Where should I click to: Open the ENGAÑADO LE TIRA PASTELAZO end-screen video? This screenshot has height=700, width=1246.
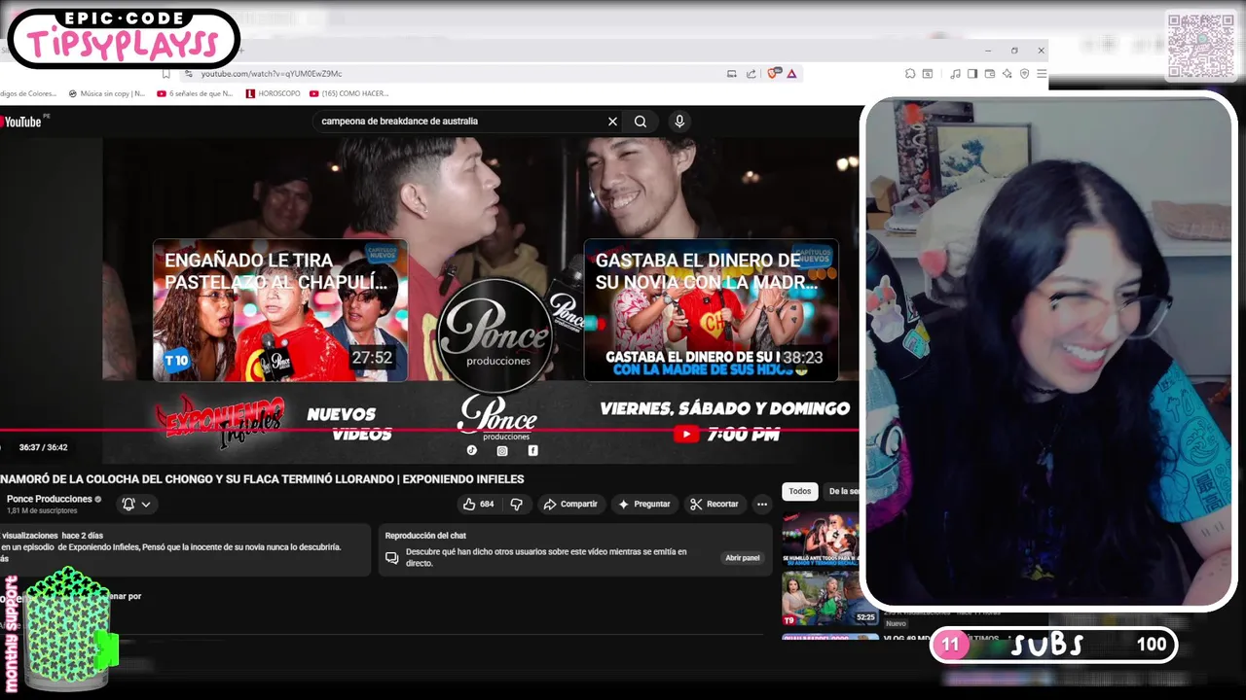tap(280, 310)
